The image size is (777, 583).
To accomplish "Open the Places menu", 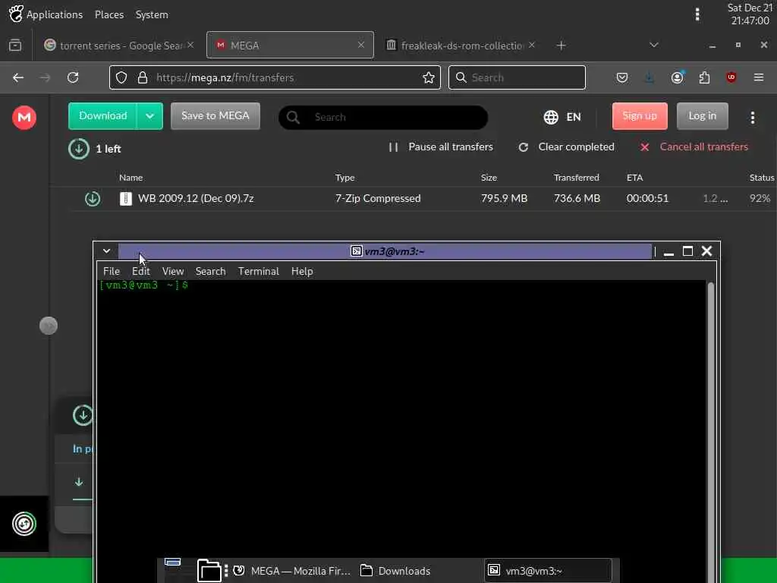I will point(109,14).
